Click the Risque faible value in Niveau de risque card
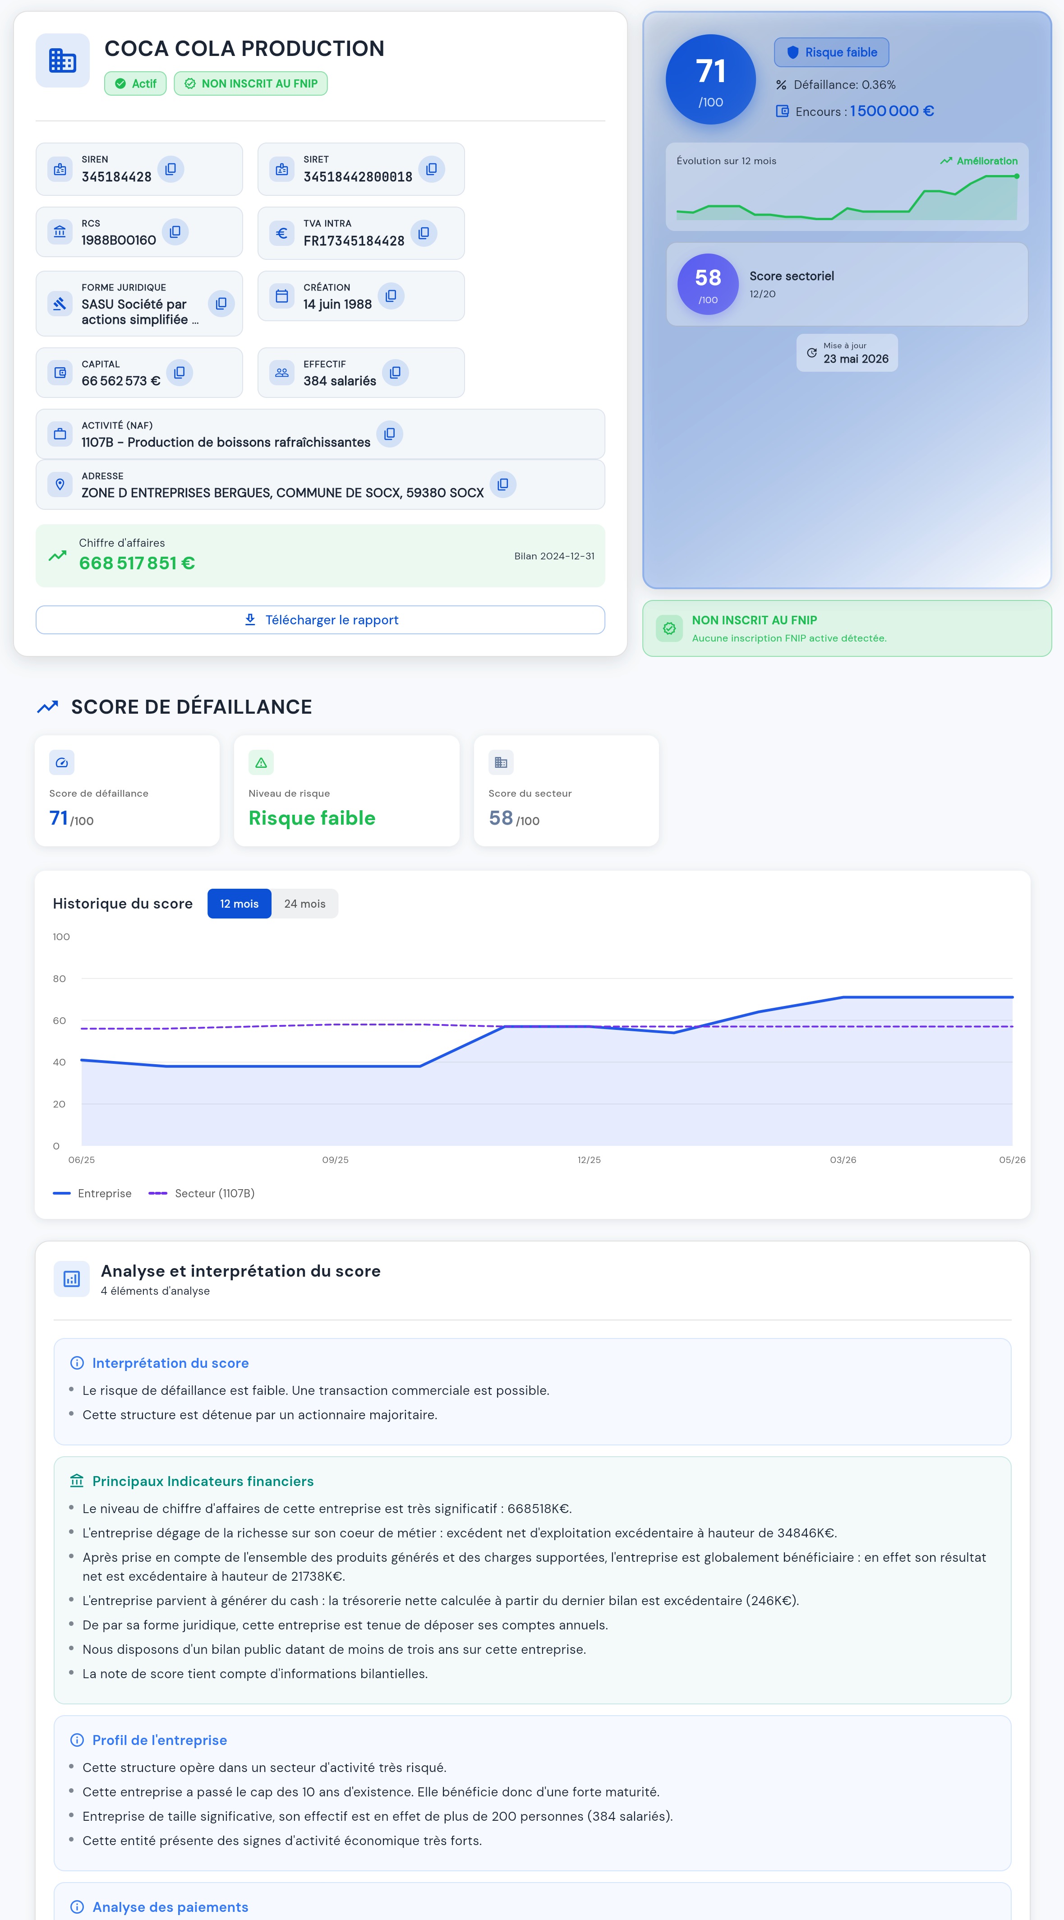 [312, 817]
